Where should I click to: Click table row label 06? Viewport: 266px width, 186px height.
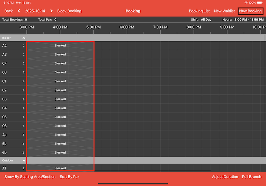point(4,126)
